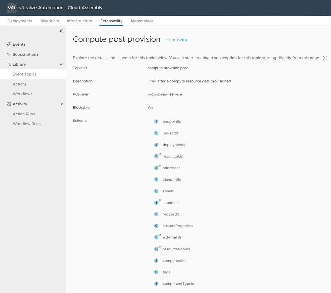Go to the Marketplace tab
The height and width of the screenshot is (293, 331).
(x=142, y=21)
